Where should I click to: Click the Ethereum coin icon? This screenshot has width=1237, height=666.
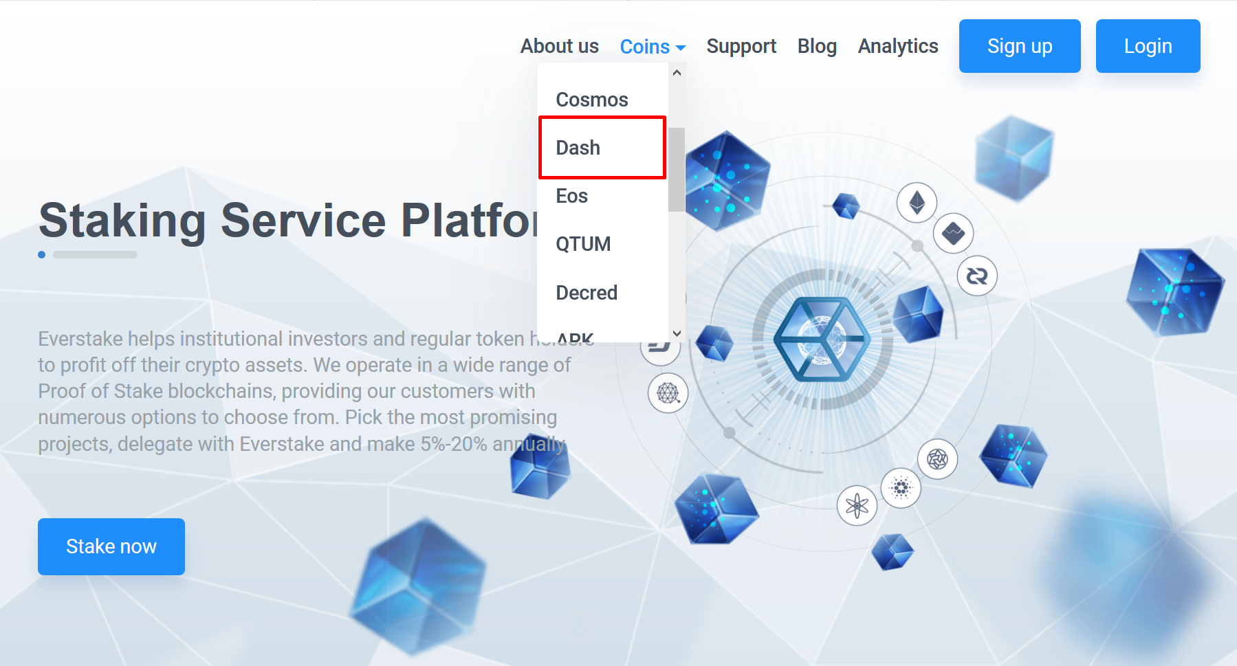pos(917,203)
